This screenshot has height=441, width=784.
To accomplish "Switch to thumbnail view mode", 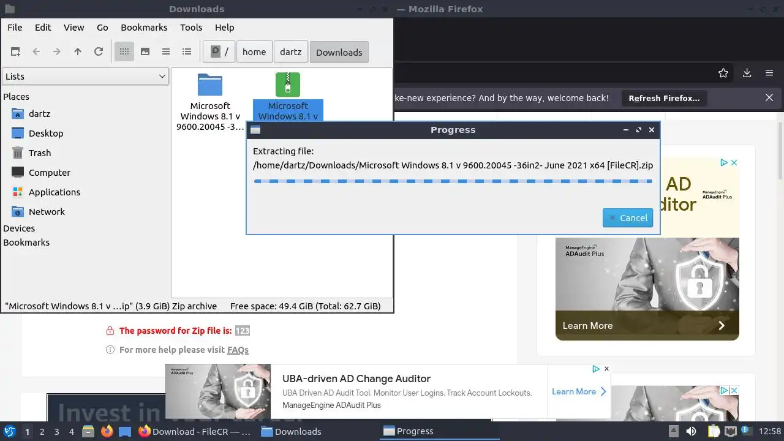I will click(x=145, y=52).
